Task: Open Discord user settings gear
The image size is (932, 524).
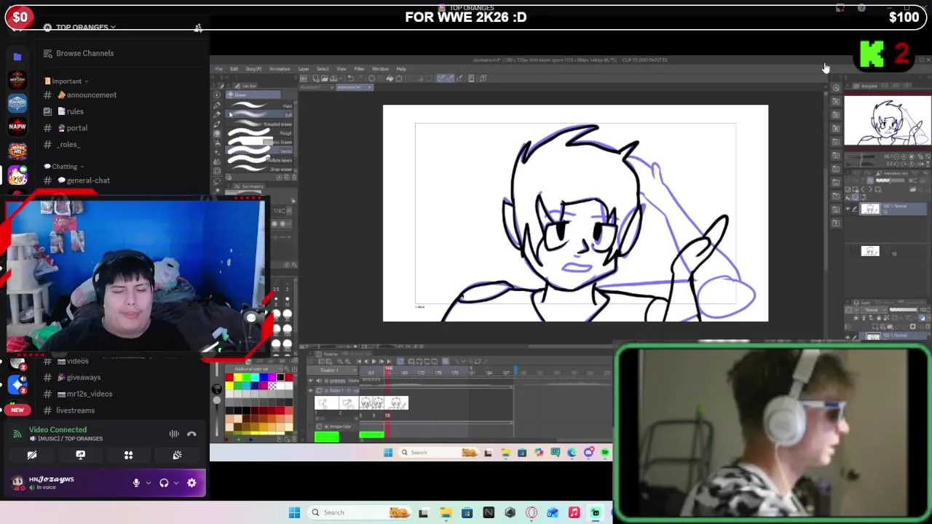Action: pos(191,483)
